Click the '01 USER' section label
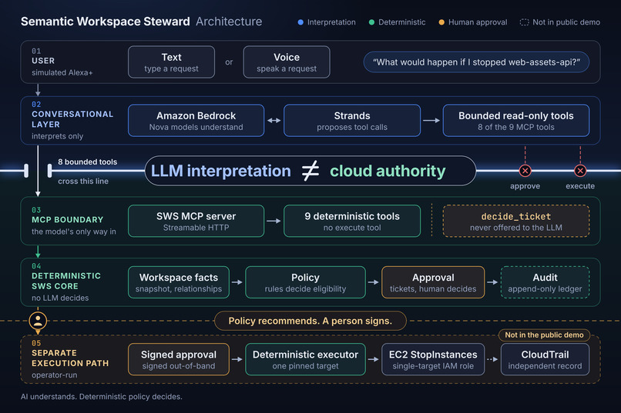The width and height of the screenshot is (621, 413). [43, 56]
